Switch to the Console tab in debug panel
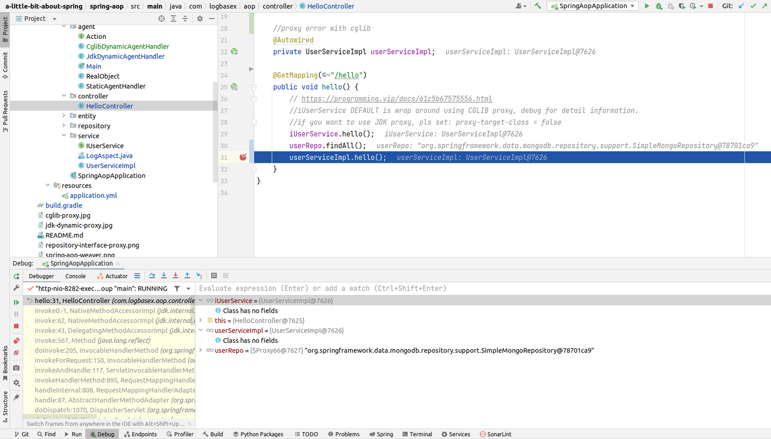Image resolution: width=771 pixels, height=439 pixels. point(75,276)
